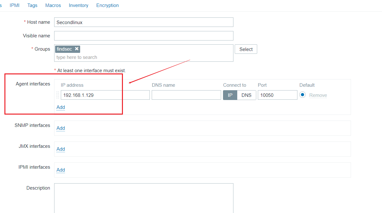Click Select to browse host groups

[246, 49]
